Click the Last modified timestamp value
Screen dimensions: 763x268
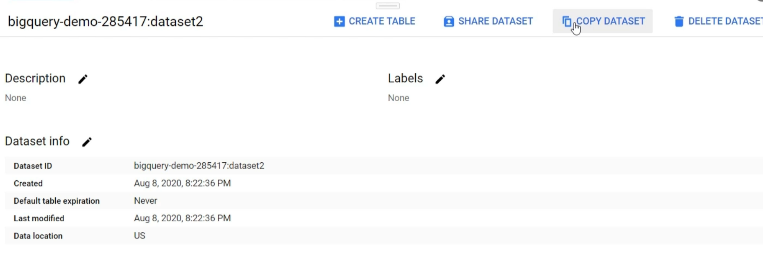[182, 218]
